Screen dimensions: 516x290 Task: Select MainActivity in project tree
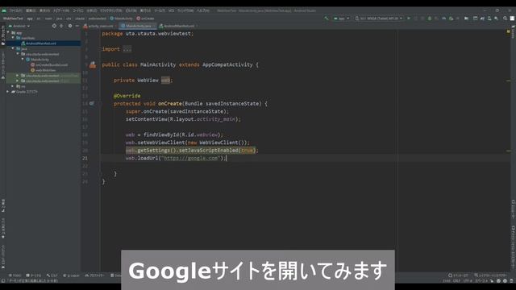click(x=40, y=60)
